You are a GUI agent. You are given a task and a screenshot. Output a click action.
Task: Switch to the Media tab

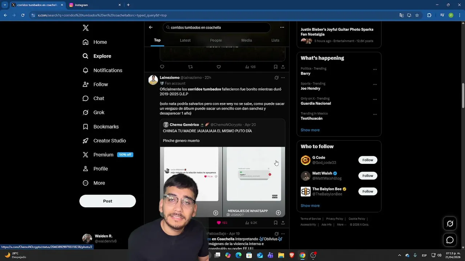pos(247,40)
